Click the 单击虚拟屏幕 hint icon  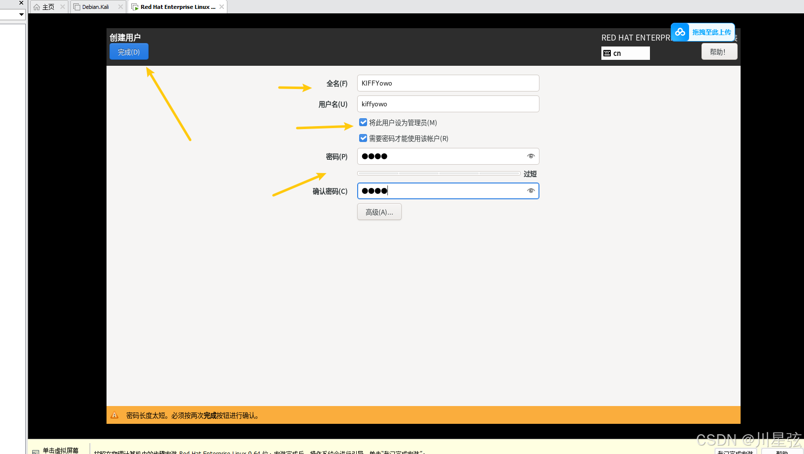[x=36, y=451]
